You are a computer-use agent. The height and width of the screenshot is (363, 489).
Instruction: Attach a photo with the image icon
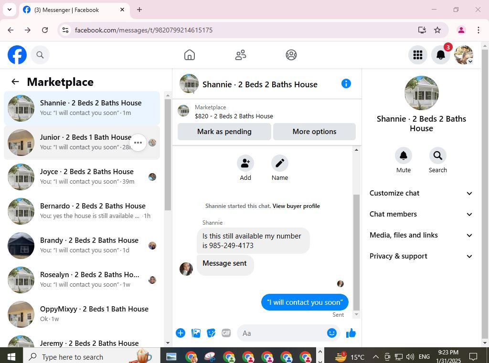pyautogui.click(x=196, y=333)
